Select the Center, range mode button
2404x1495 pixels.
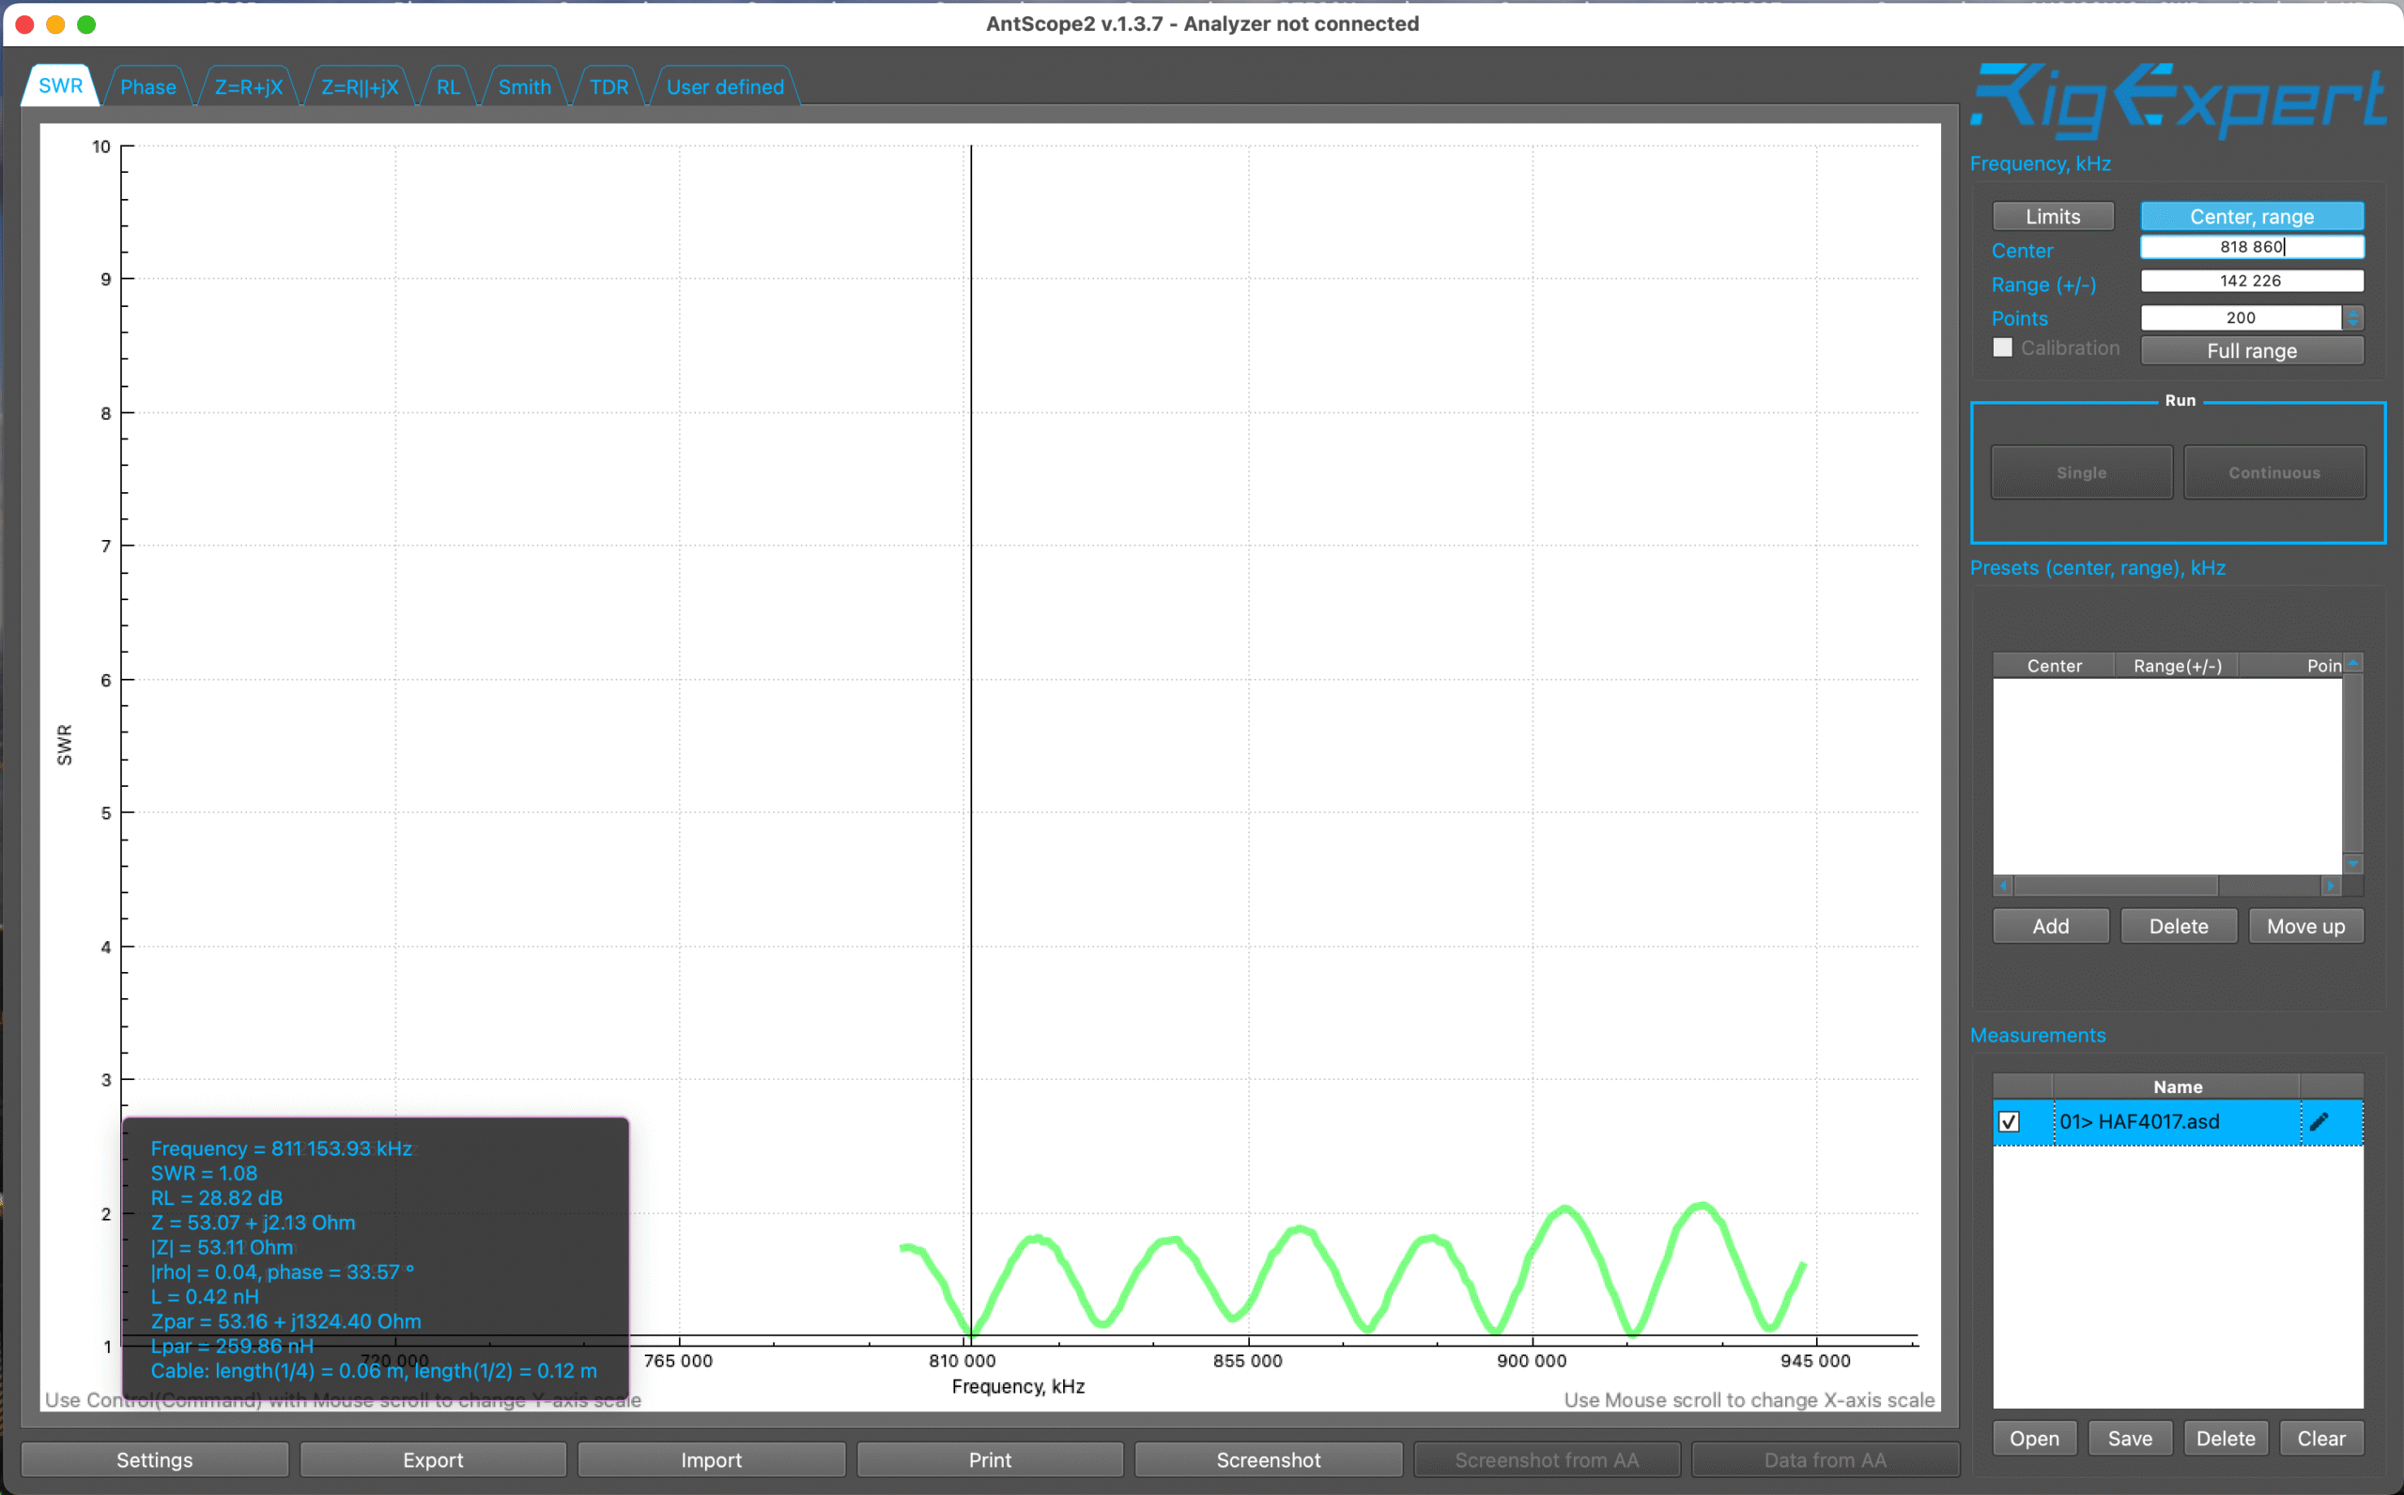2251,217
